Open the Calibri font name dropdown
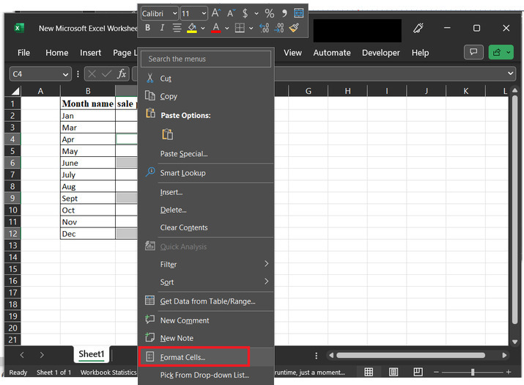 click(x=159, y=13)
